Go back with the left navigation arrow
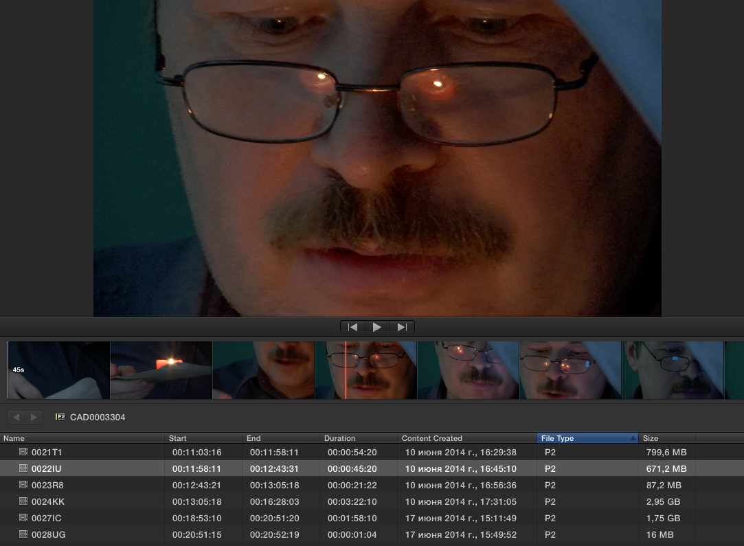The height and width of the screenshot is (546, 744). (x=16, y=417)
